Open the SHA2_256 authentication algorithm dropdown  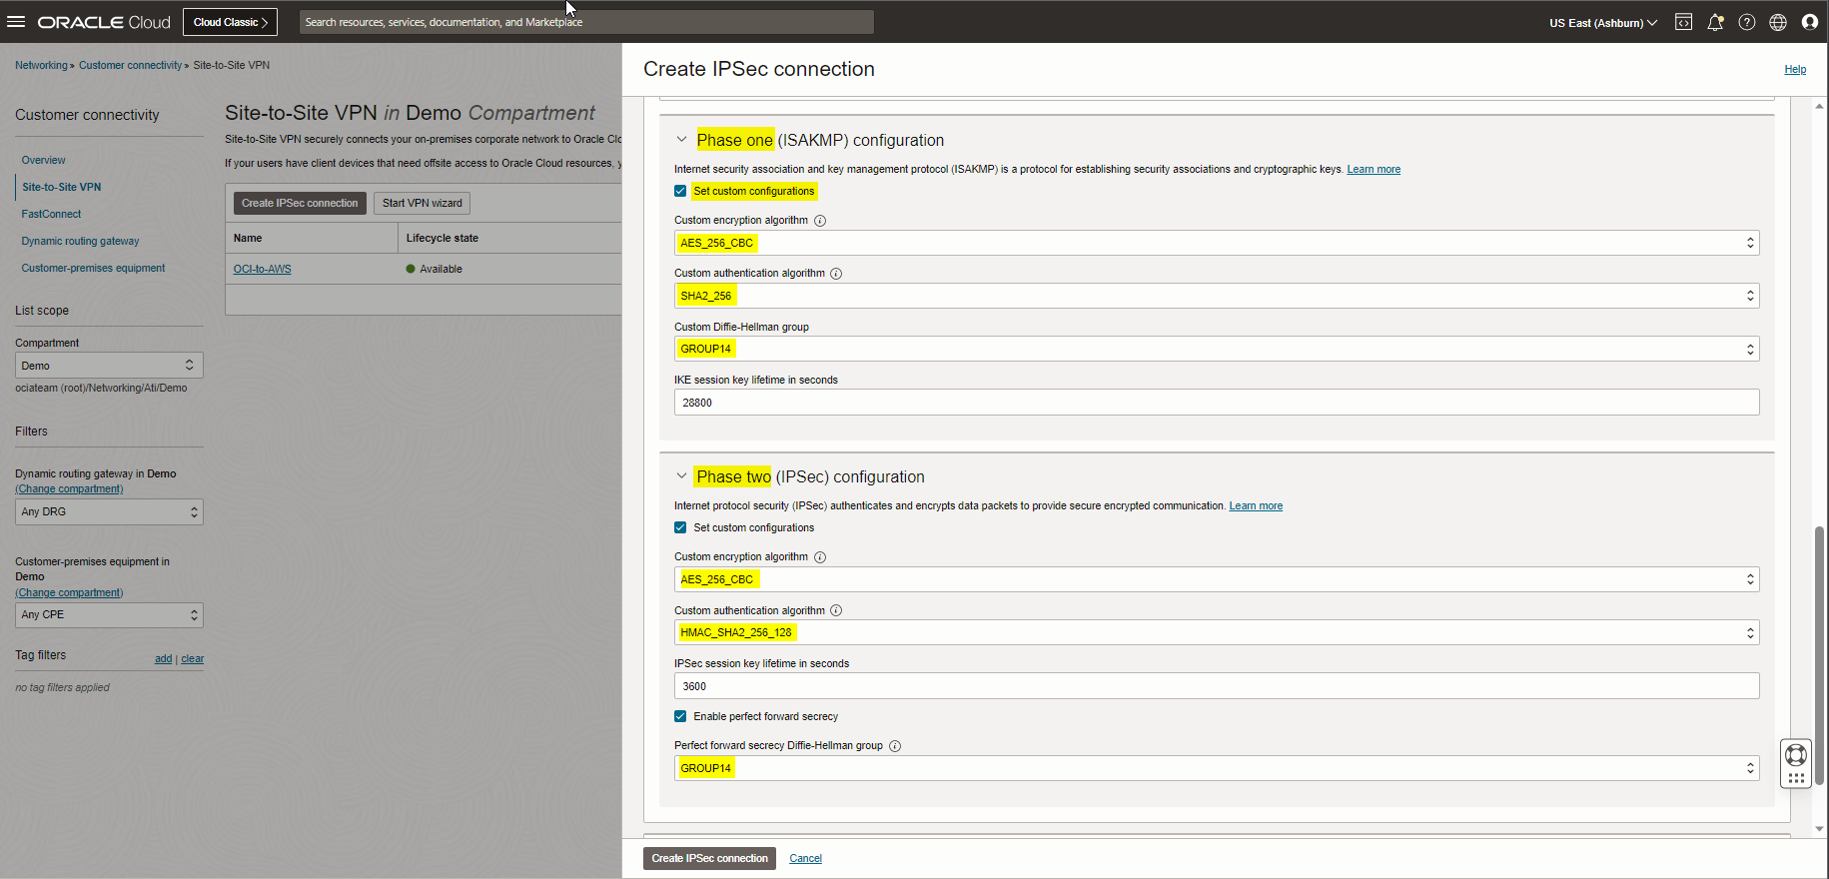(1216, 296)
